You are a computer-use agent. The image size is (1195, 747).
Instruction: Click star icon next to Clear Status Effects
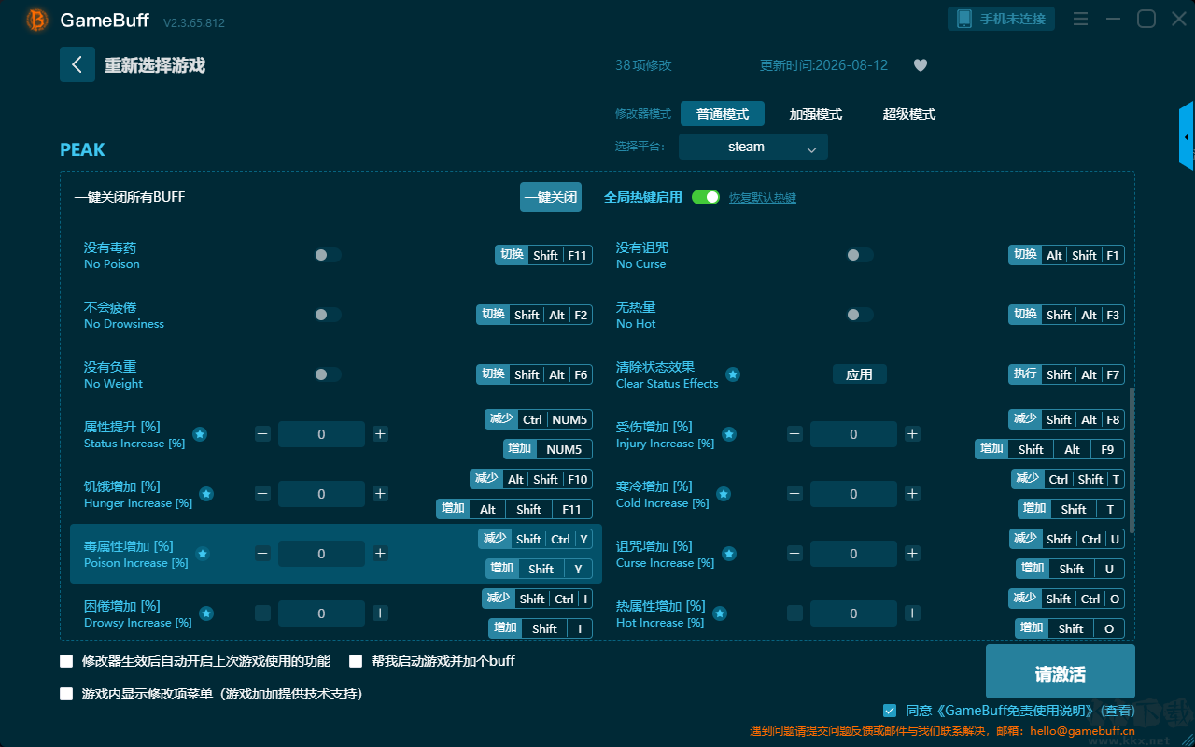pyautogui.click(x=733, y=374)
